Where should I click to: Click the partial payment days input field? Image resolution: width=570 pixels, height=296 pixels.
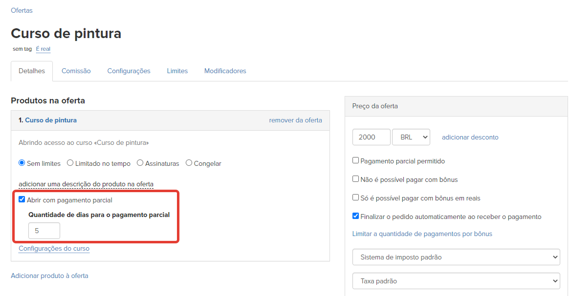pos(44,231)
